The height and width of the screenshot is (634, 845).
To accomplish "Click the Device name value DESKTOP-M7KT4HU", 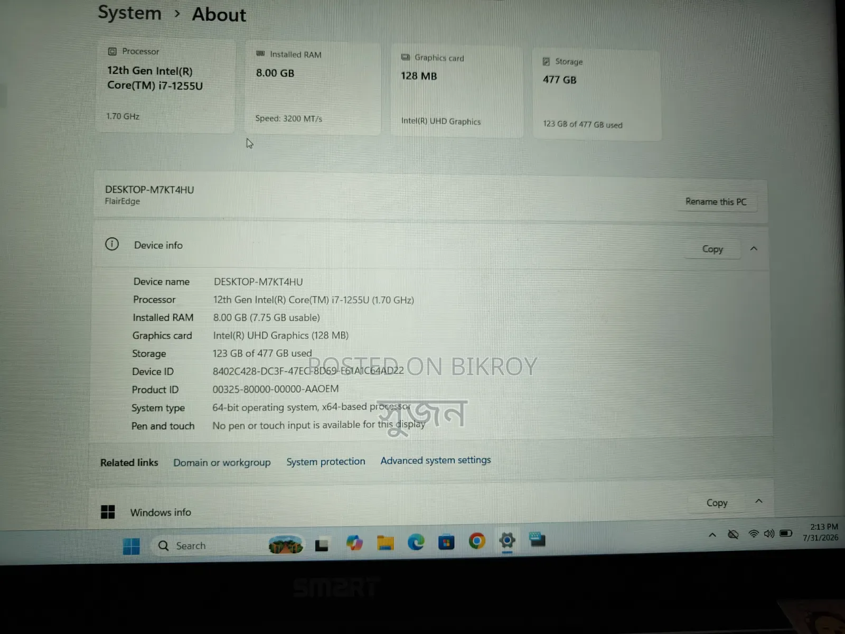I will click(258, 282).
